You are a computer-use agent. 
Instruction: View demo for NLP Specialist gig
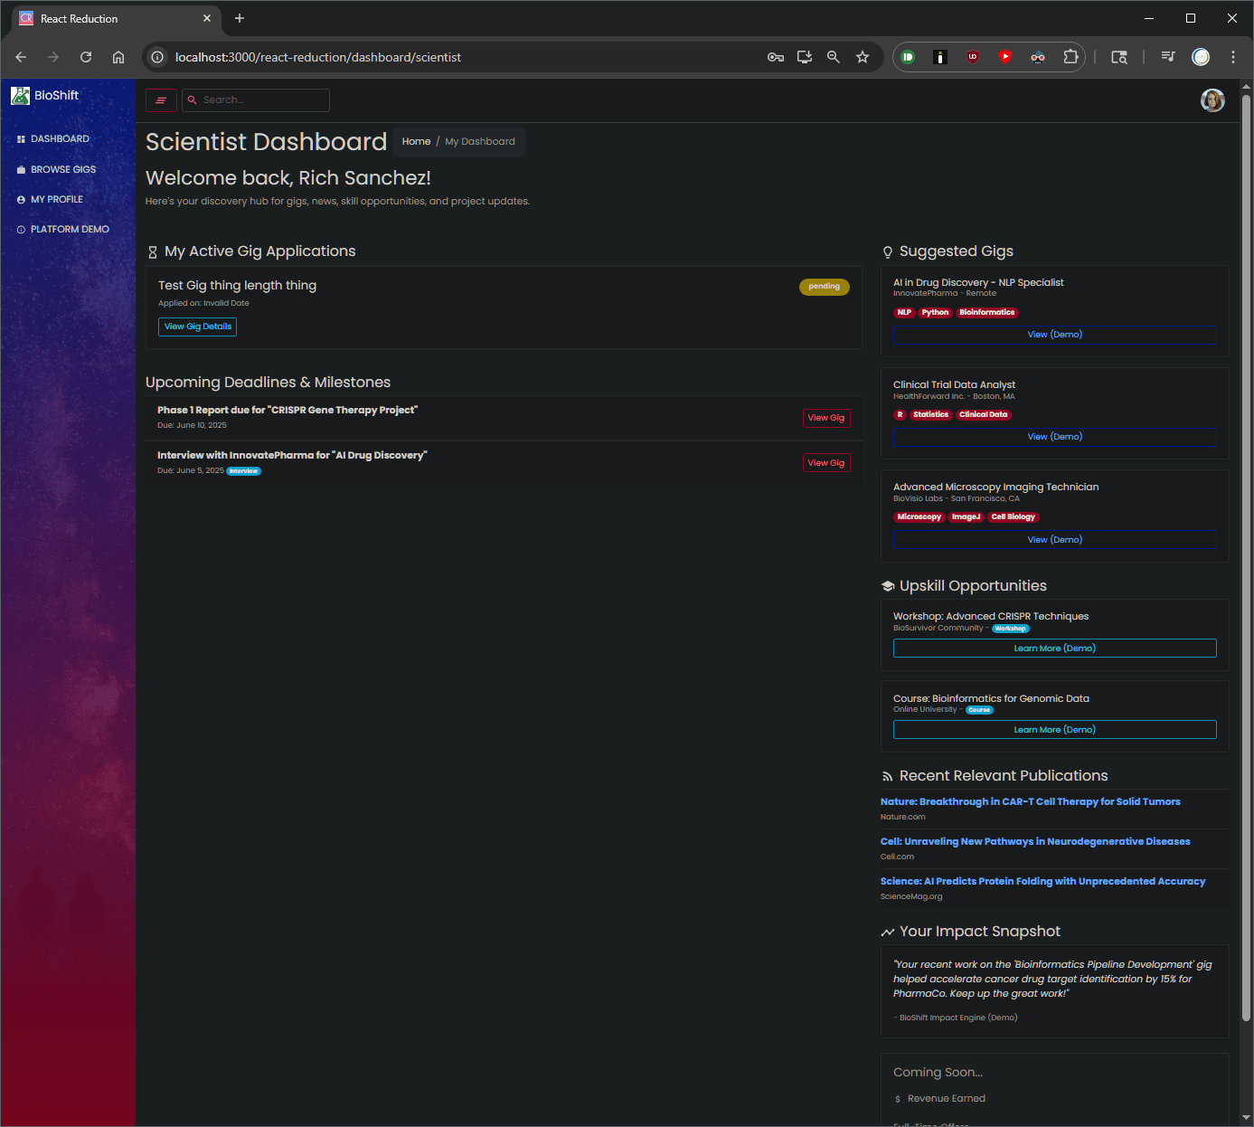1054,335
